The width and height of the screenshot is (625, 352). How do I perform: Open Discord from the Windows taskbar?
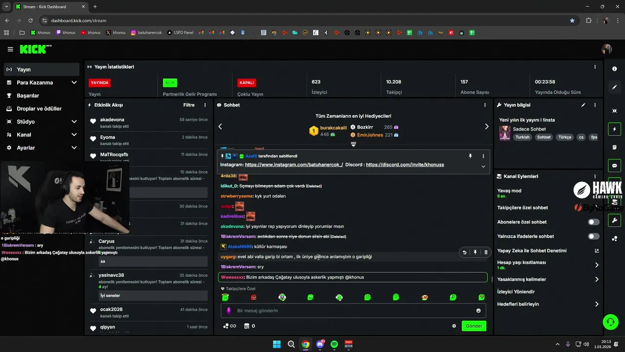[320, 344]
